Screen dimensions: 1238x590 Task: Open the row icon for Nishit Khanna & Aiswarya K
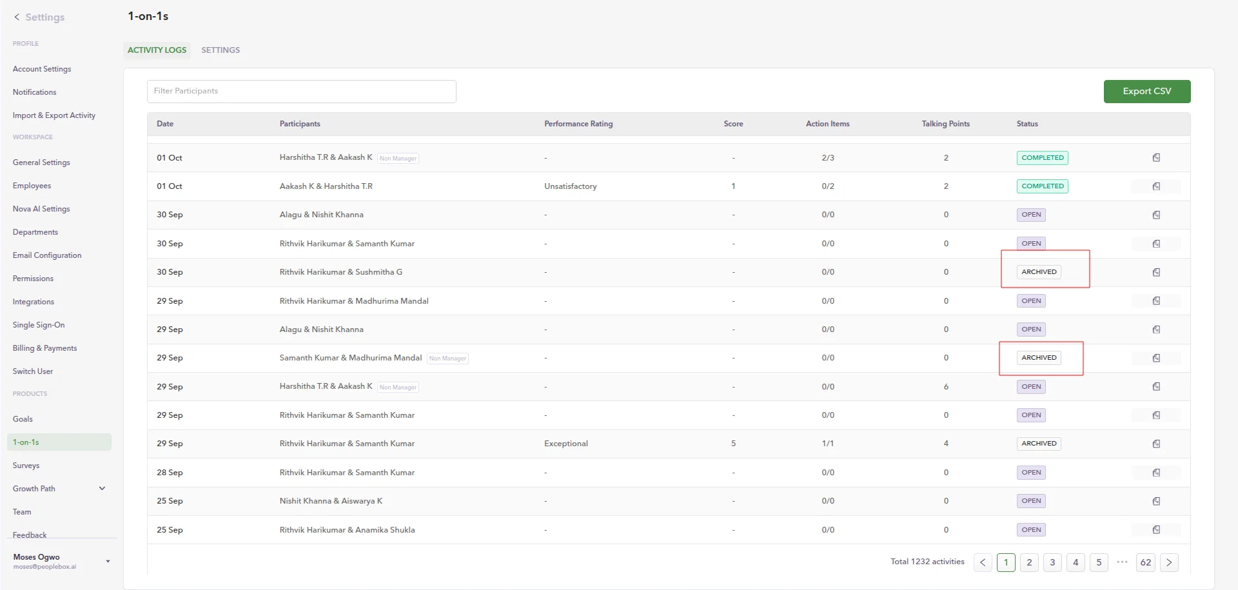pos(1156,501)
